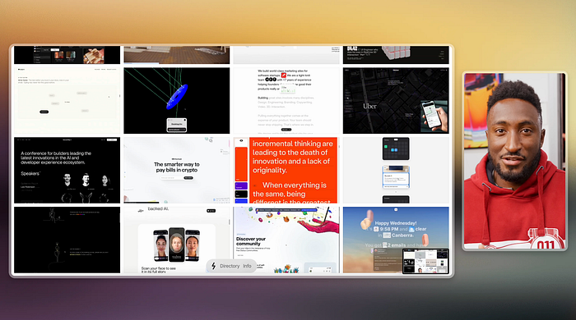Open 'The smarter way to pay bills in crypto' thumbnail
Screen dimensions: 576x320
pos(177,170)
